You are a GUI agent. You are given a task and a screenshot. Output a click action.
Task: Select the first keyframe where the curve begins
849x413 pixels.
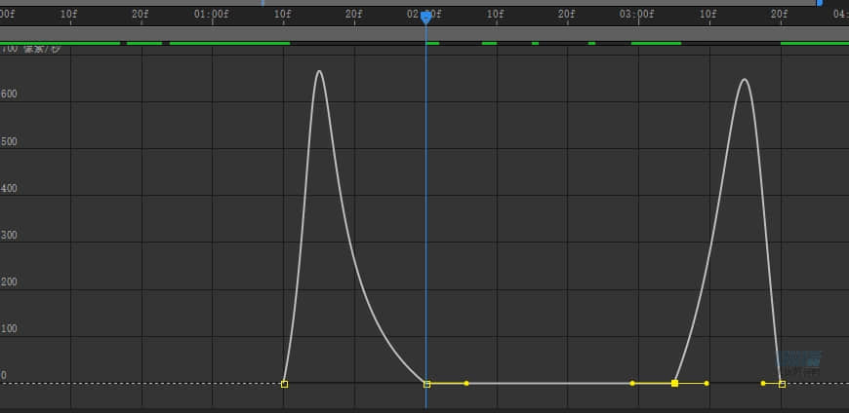[284, 384]
